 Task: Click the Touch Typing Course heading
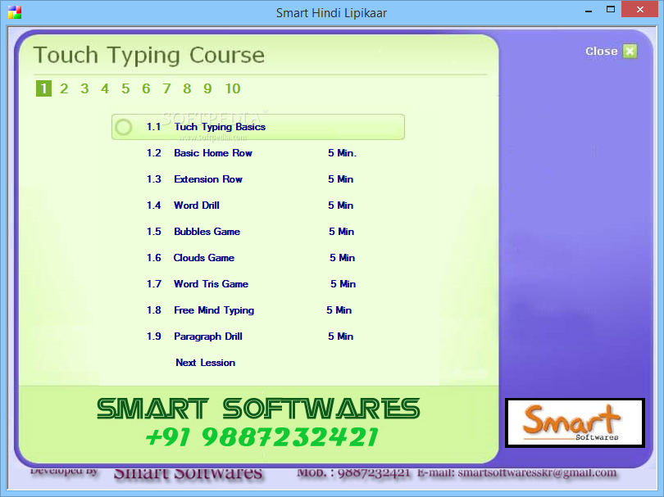(149, 56)
